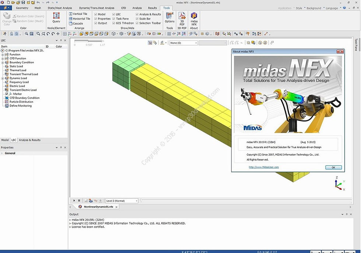Toggle the Selection Toolbar checkbox

(137, 23)
